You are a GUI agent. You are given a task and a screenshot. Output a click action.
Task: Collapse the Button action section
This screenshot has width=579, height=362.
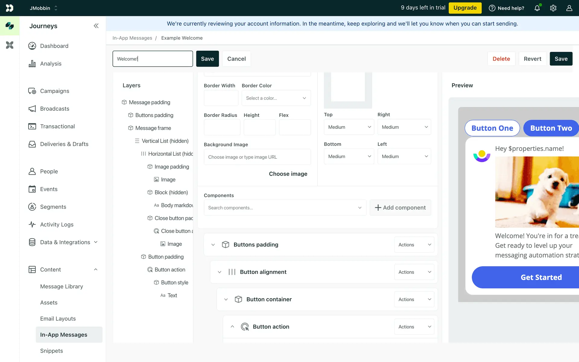tap(232, 326)
